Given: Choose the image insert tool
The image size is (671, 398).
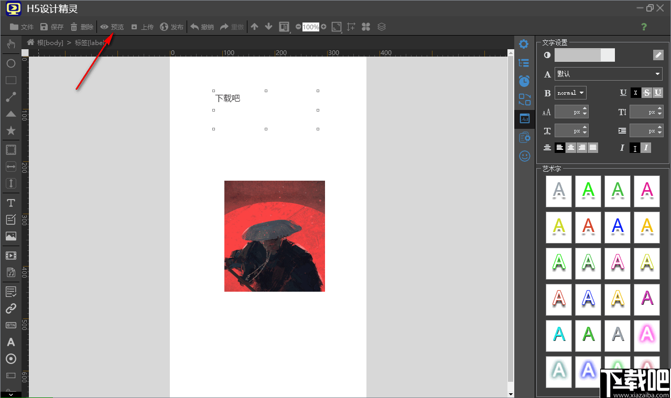Looking at the screenshot, I should point(10,236).
